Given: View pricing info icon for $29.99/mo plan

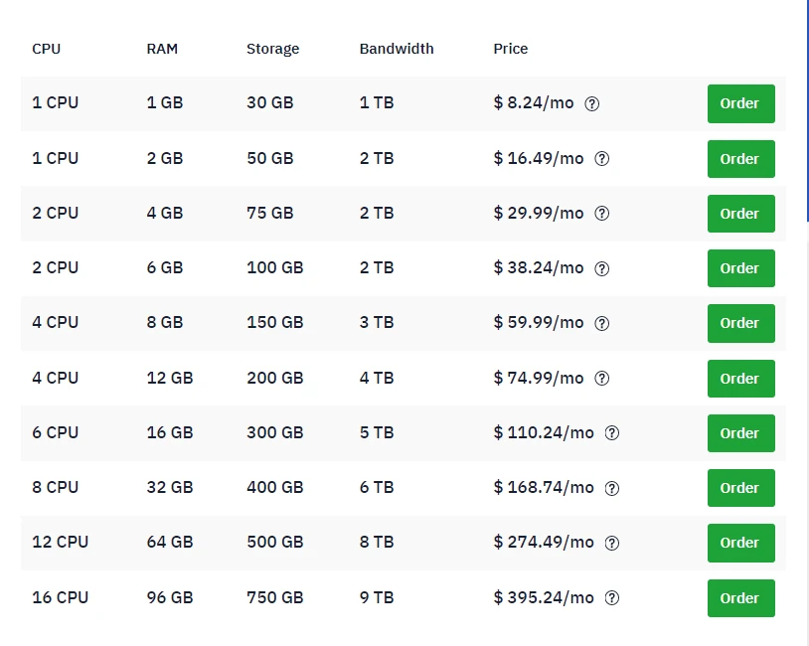Looking at the screenshot, I should 601,213.
